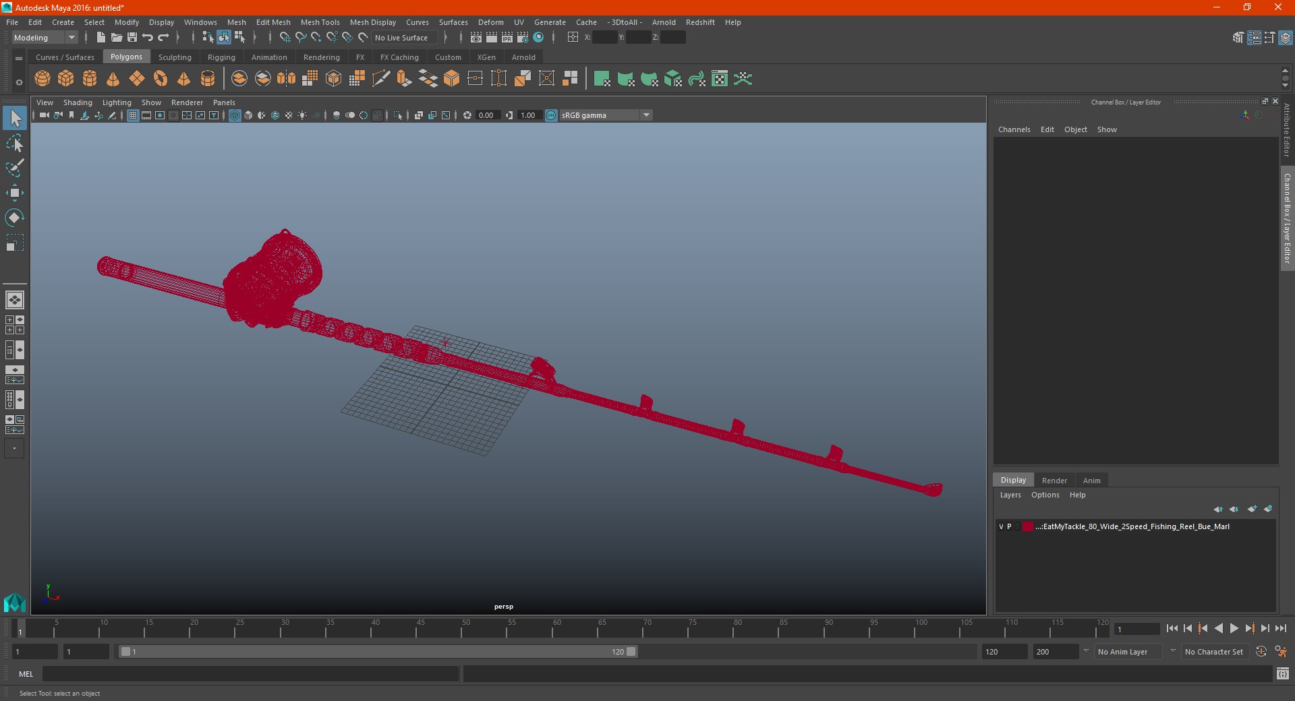Activate the Select tool arrow
This screenshot has width=1295, height=701.
click(15, 119)
